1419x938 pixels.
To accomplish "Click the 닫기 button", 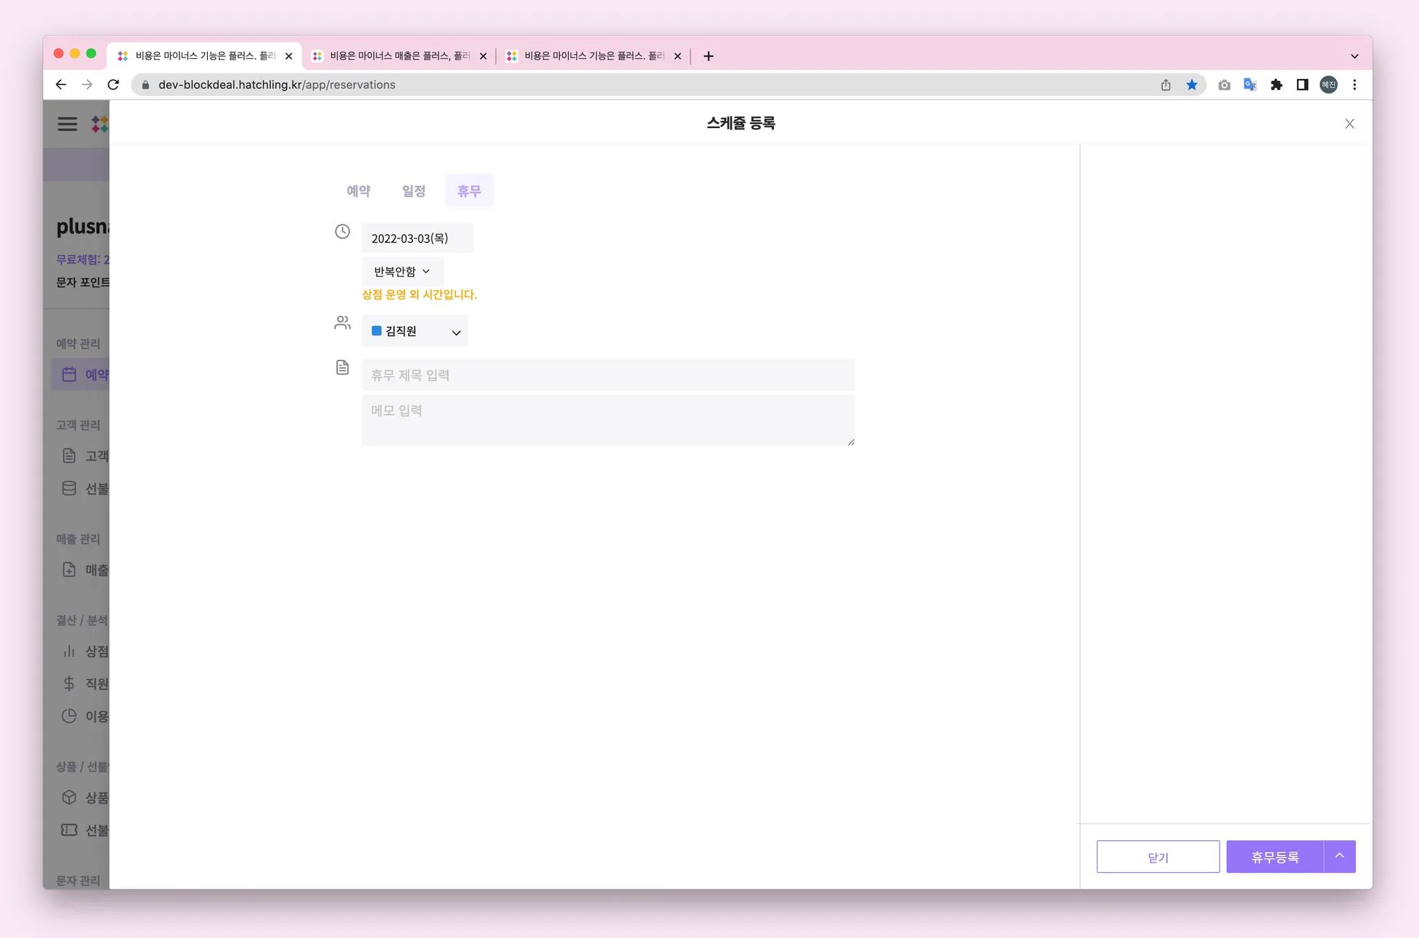I will click(x=1158, y=857).
